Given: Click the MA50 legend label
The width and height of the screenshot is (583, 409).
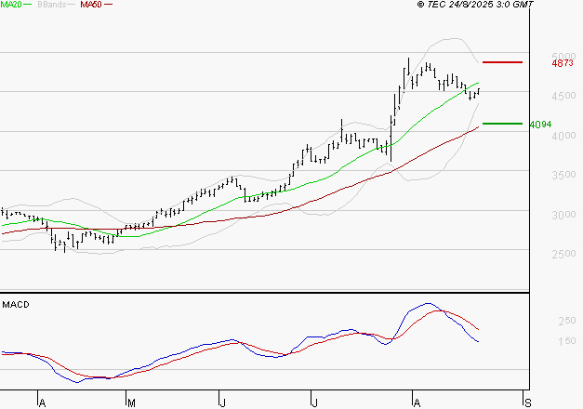Looking at the screenshot, I should pos(91,5).
